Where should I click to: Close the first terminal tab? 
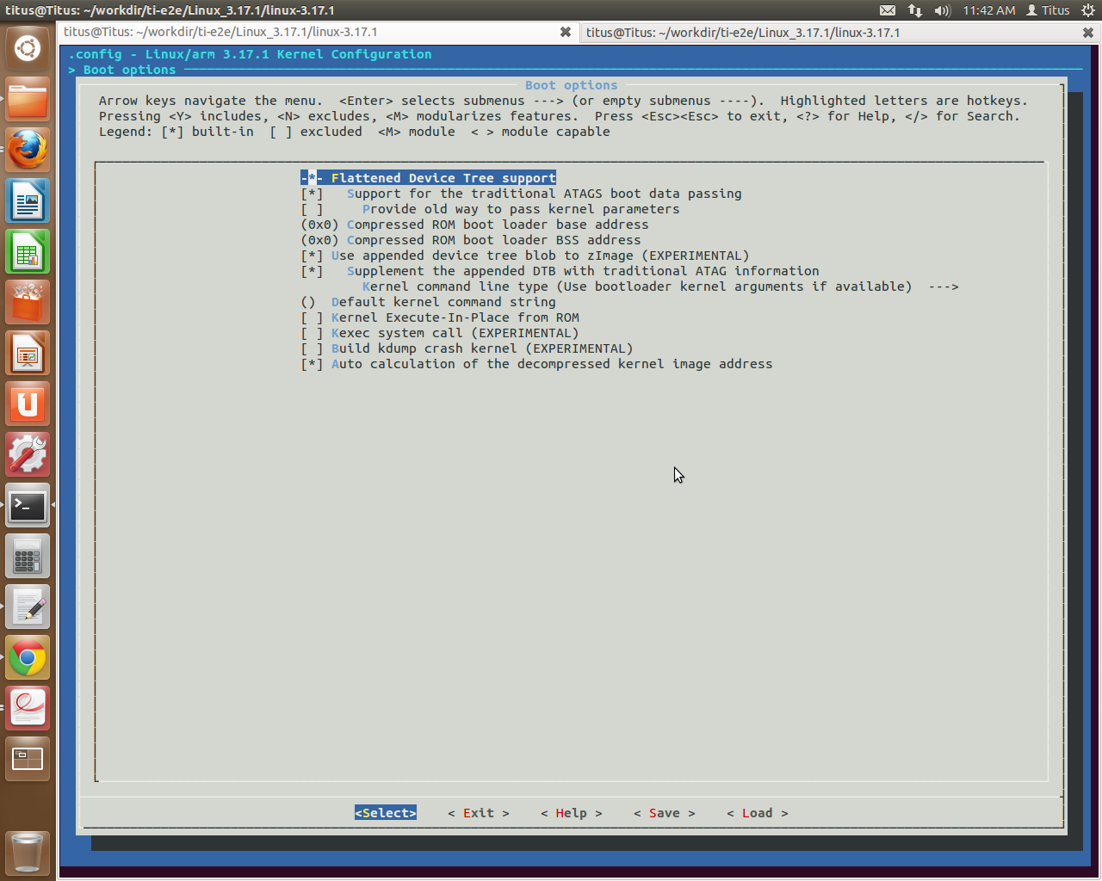pos(566,32)
